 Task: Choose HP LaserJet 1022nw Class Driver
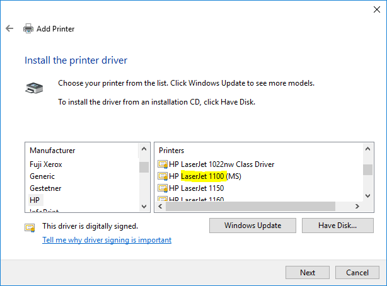(x=222, y=164)
